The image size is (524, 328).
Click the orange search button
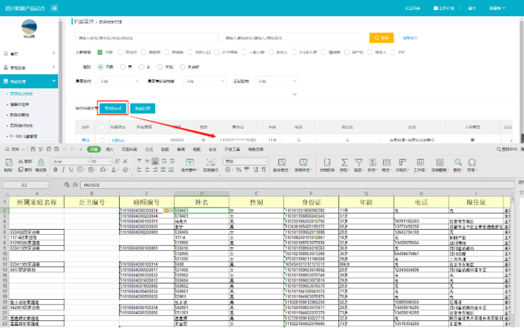381,37
